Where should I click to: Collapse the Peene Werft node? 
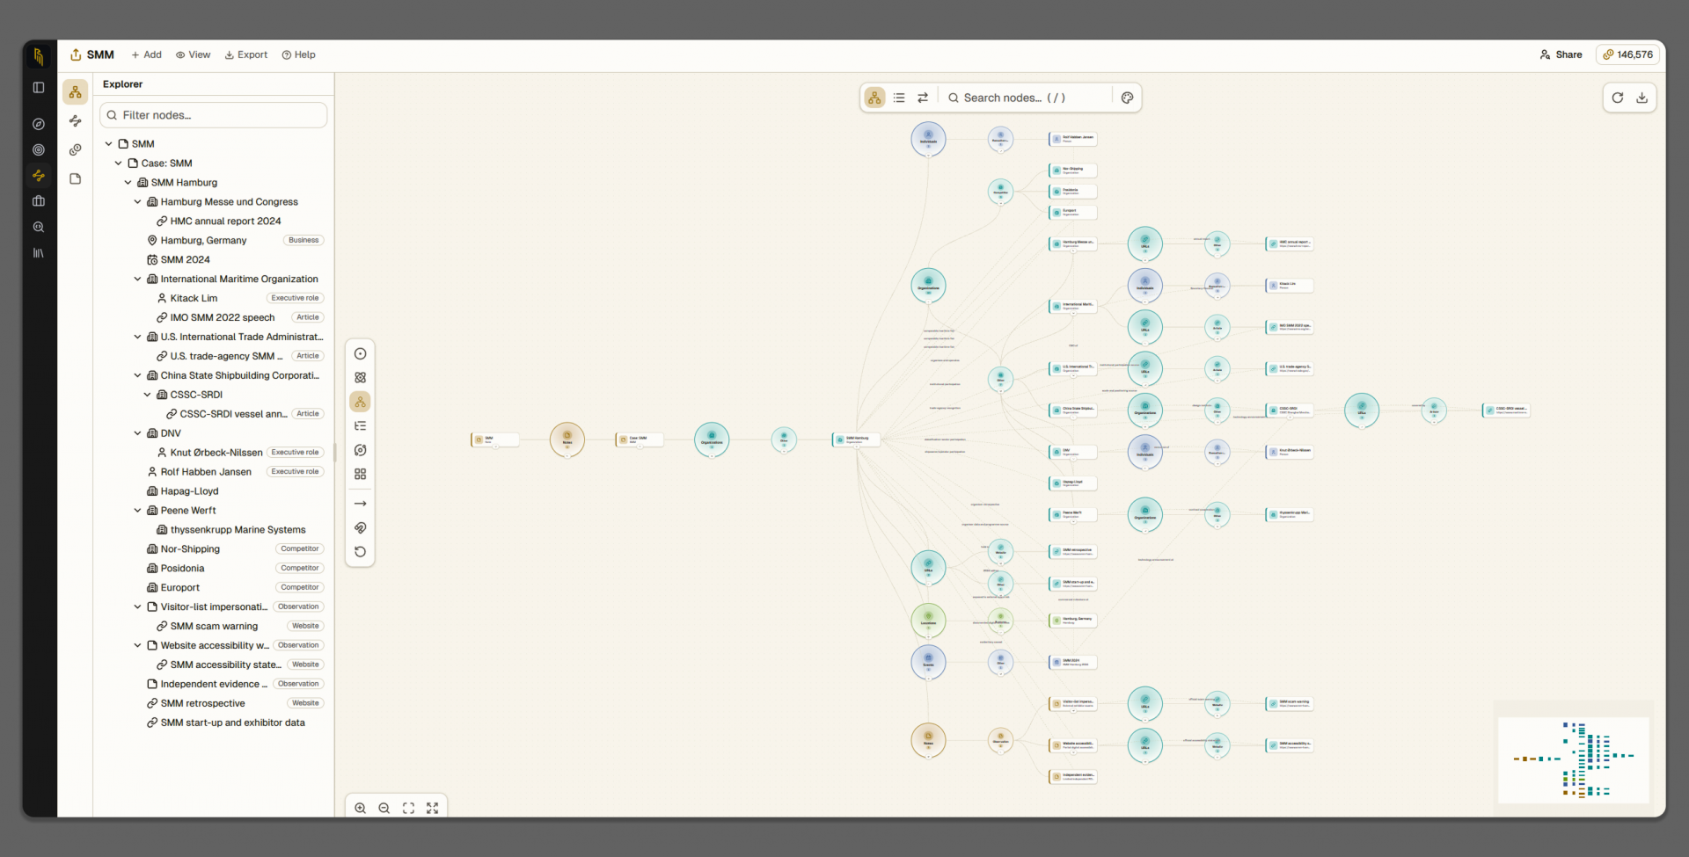(x=138, y=511)
